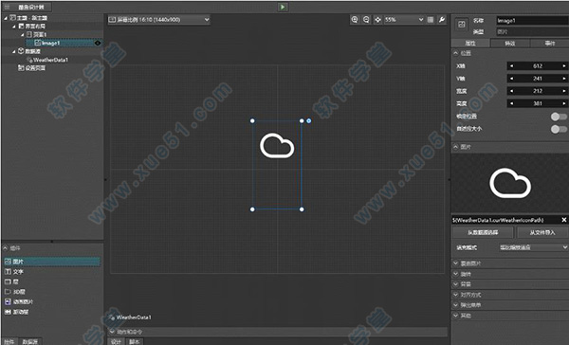Increase width value 212
Image resolution: width=569 pixels, height=345 pixels.
click(x=564, y=91)
